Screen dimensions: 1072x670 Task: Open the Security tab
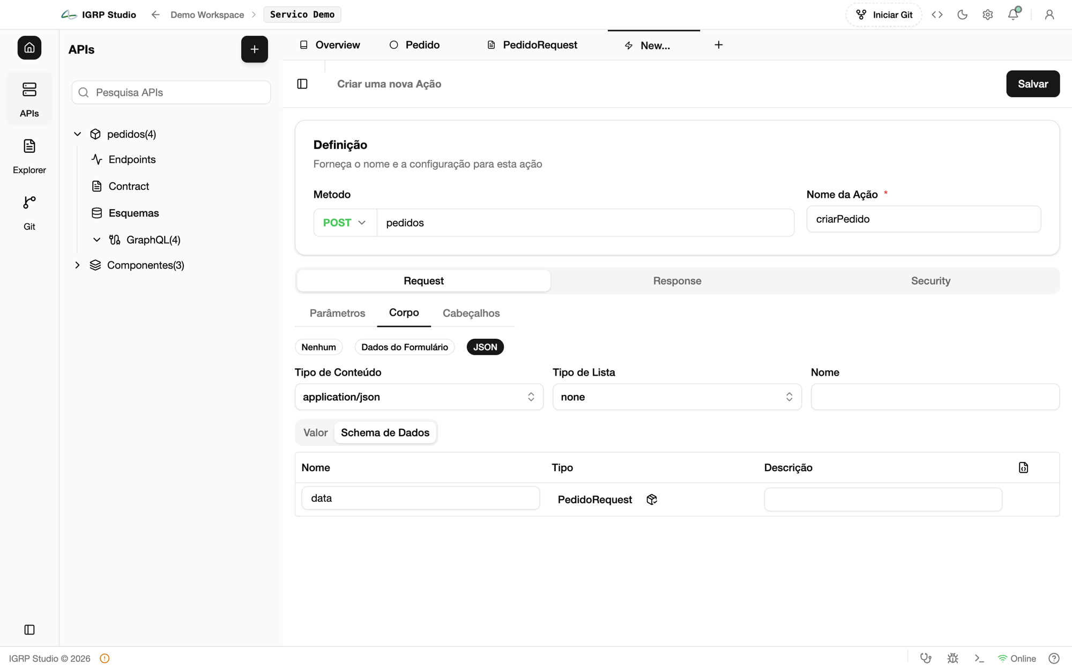click(930, 281)
